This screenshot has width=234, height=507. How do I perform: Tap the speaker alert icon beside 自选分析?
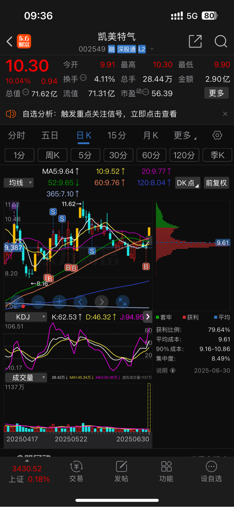11,114
